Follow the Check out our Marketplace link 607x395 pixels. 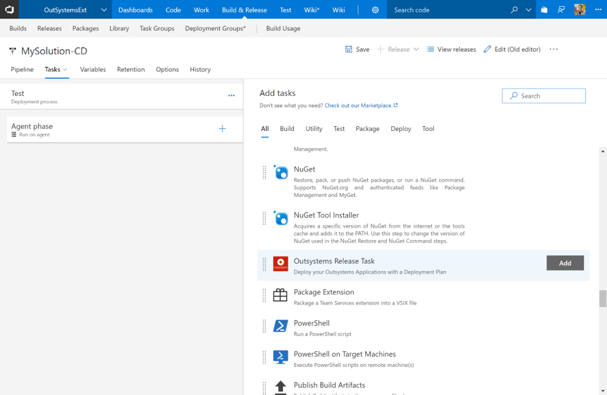coord(361,106)
